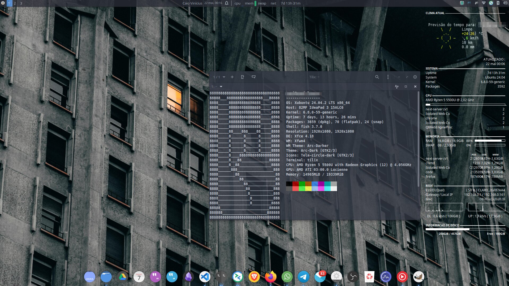Expand the Tilix session switcher 1 / 1
Viewport: 509px width, 286px height.
tap(219, 77)
